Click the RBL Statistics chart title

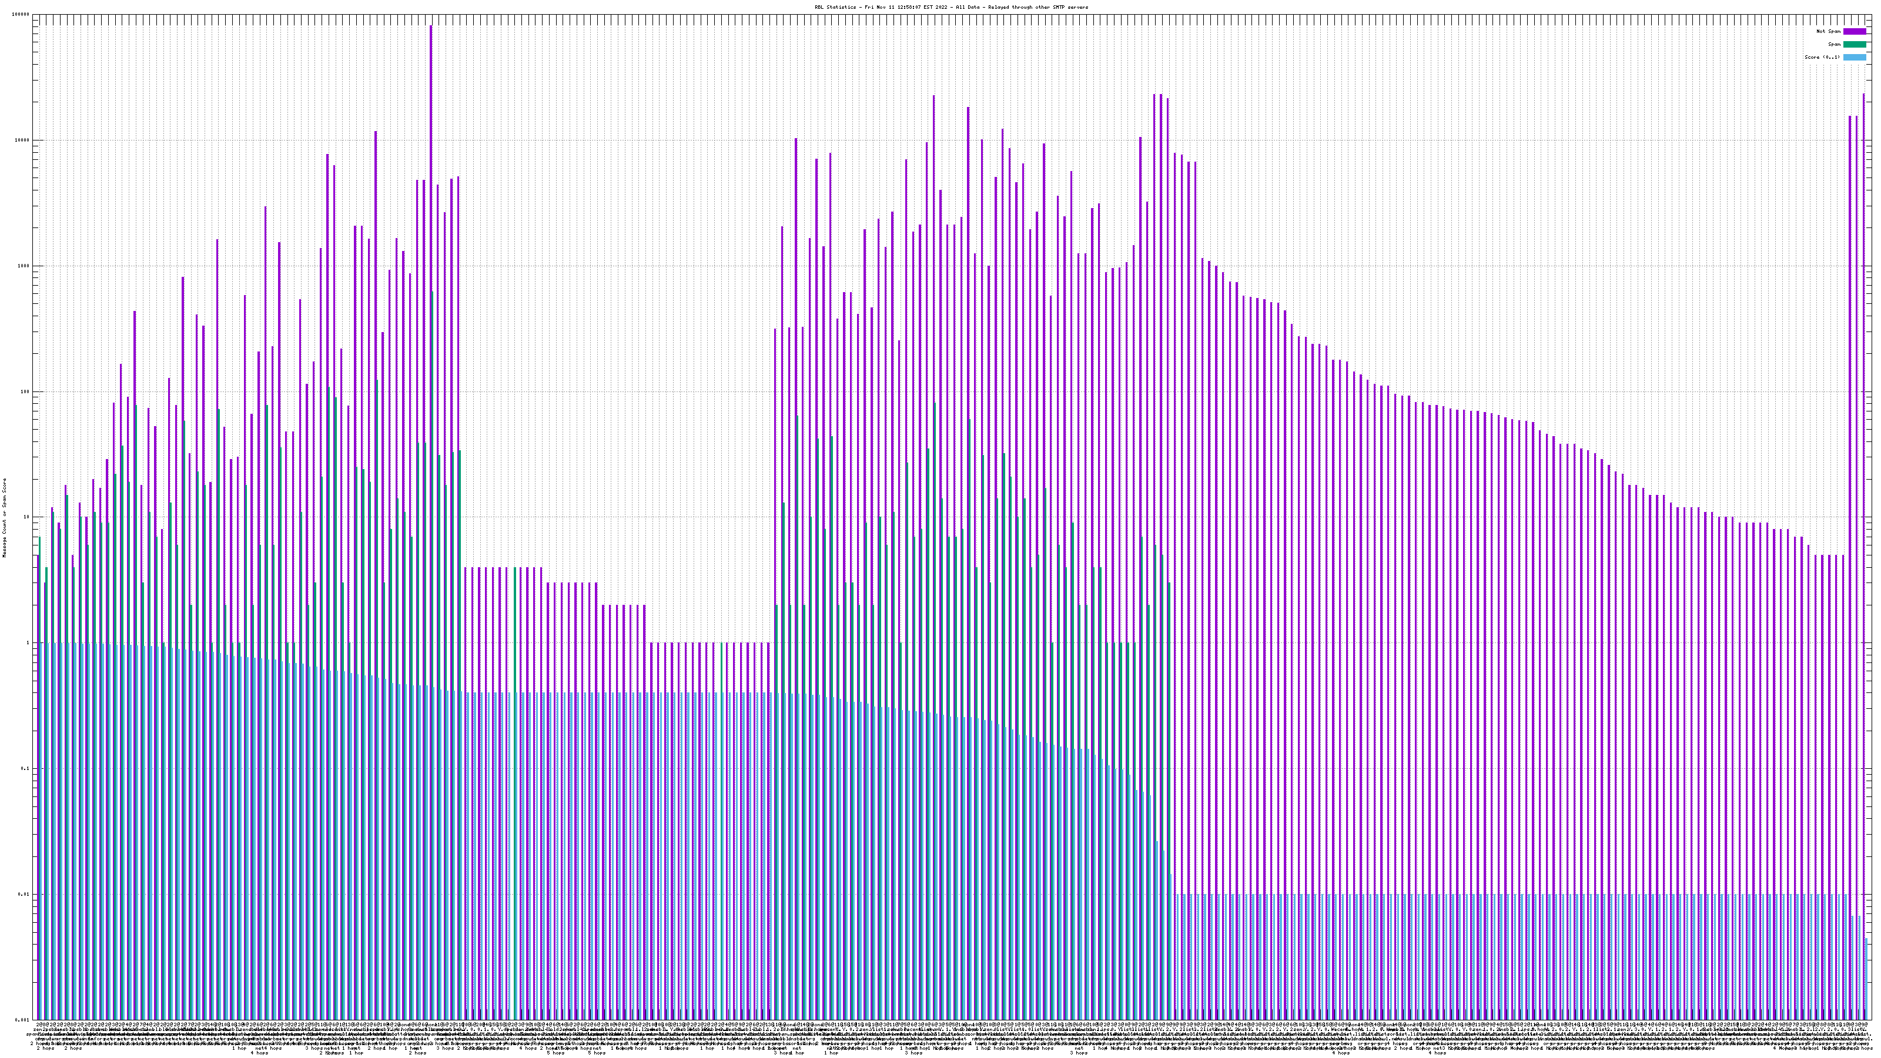950,7
